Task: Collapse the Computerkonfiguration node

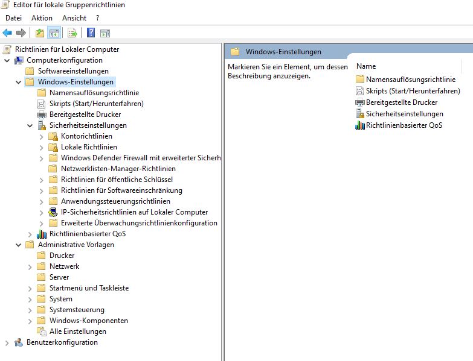Action: (7, 60)
